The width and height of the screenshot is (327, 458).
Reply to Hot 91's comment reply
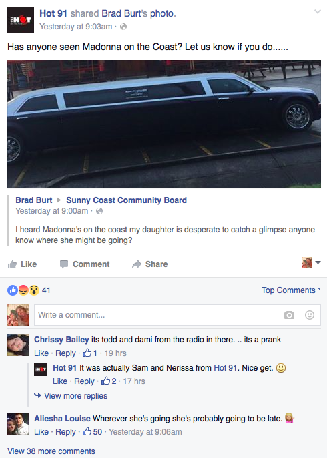[84, 381]
